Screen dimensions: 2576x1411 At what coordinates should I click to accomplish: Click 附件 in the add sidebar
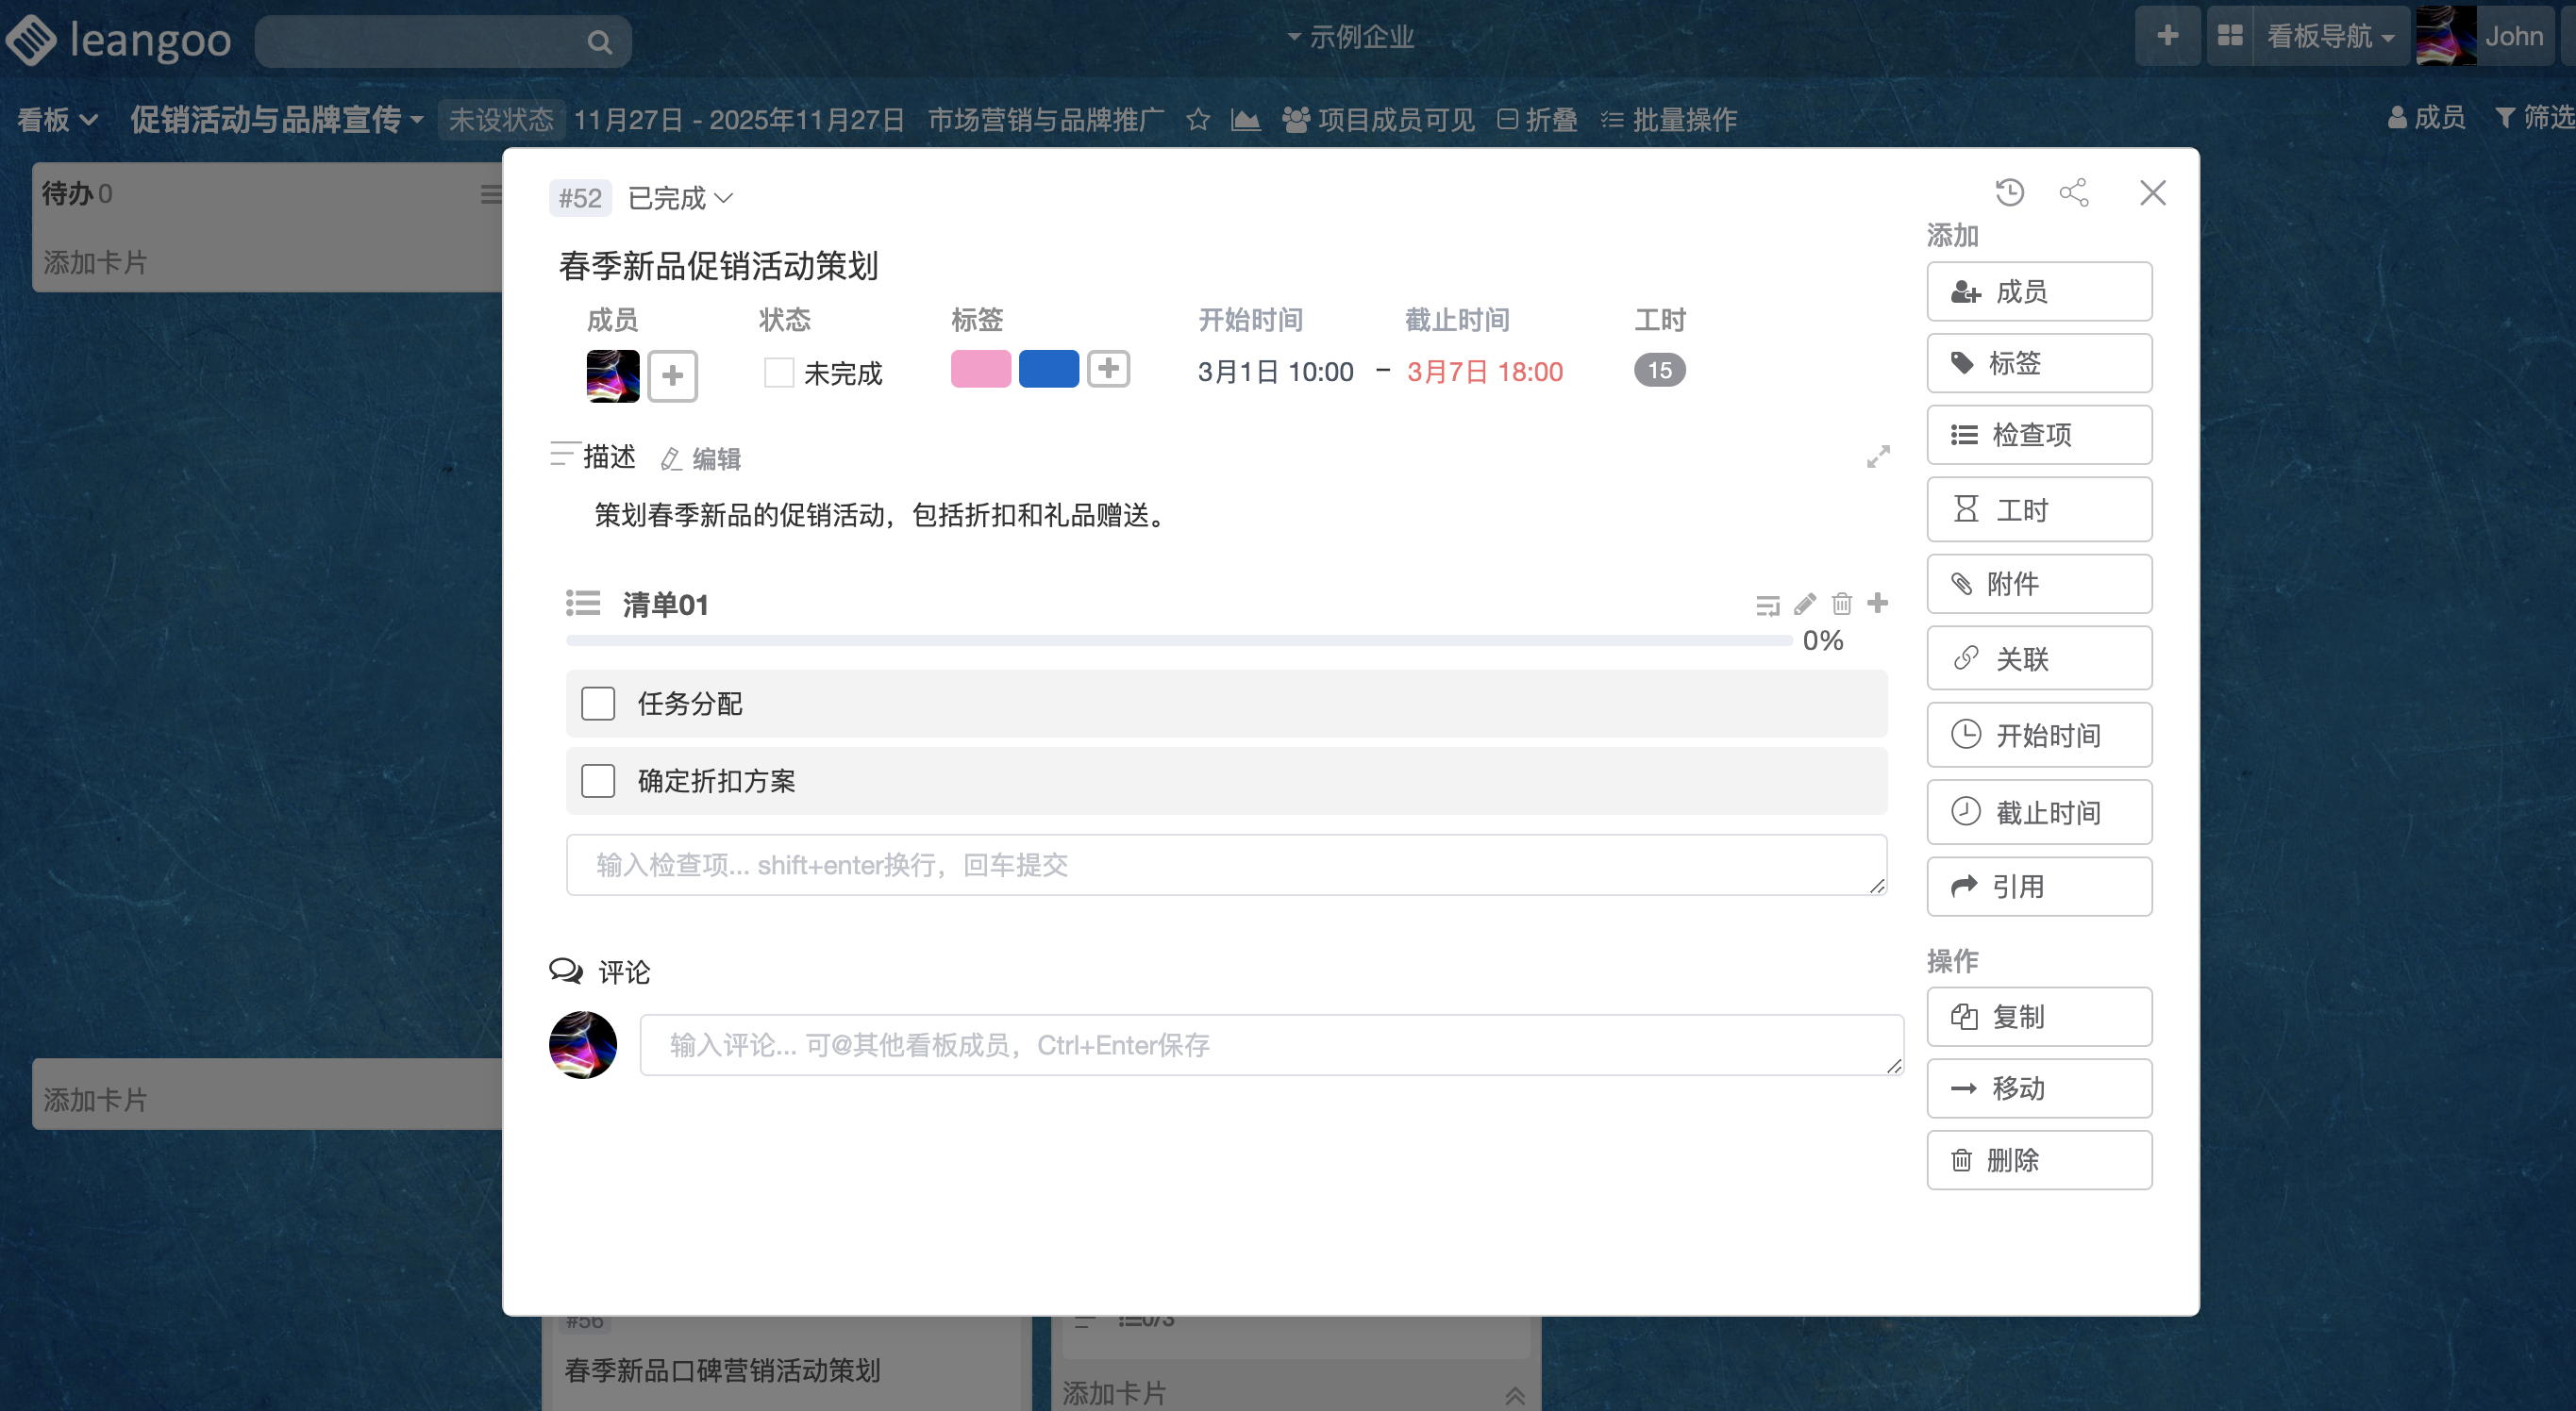click(x=2038, y=584)
